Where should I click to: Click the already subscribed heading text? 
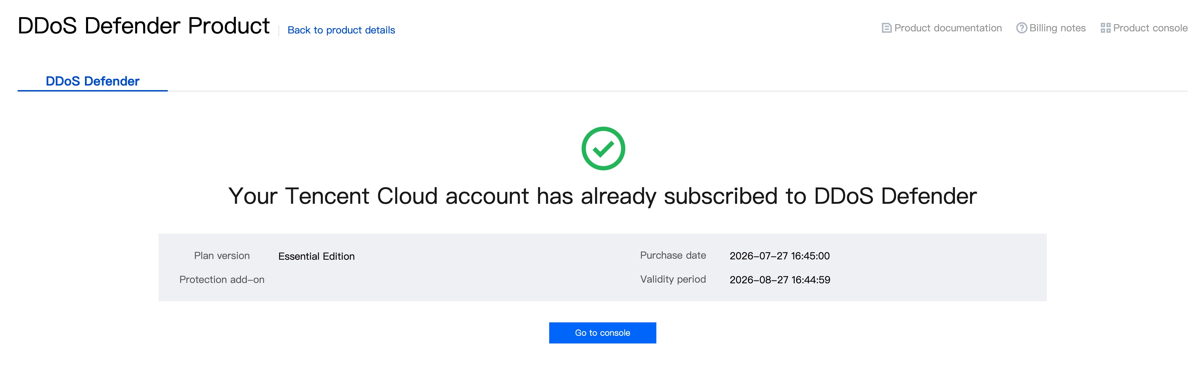point(602,196)
